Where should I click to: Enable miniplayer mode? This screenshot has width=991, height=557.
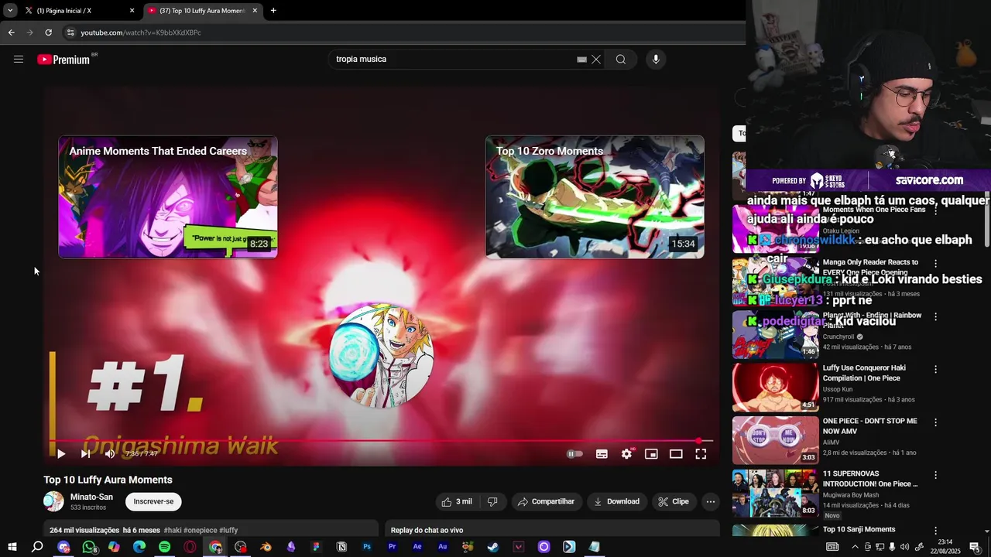[651, 454]
